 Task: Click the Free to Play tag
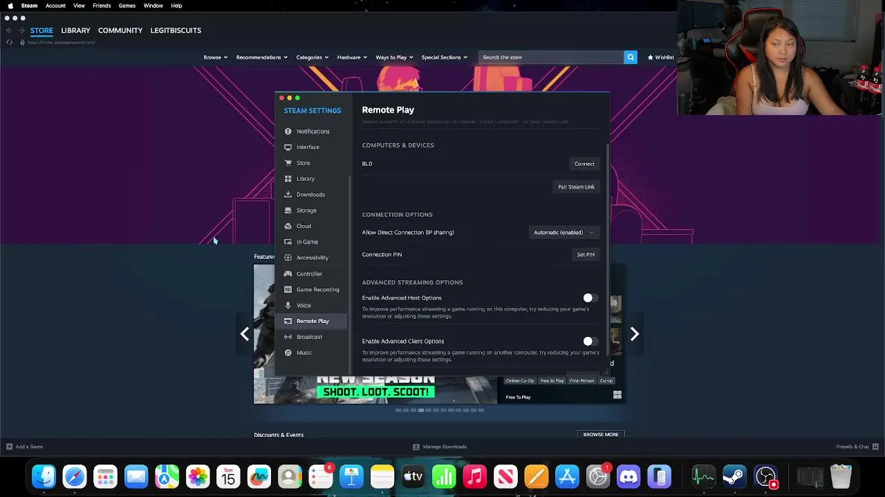pyautogui.click(x=552, y=381)
